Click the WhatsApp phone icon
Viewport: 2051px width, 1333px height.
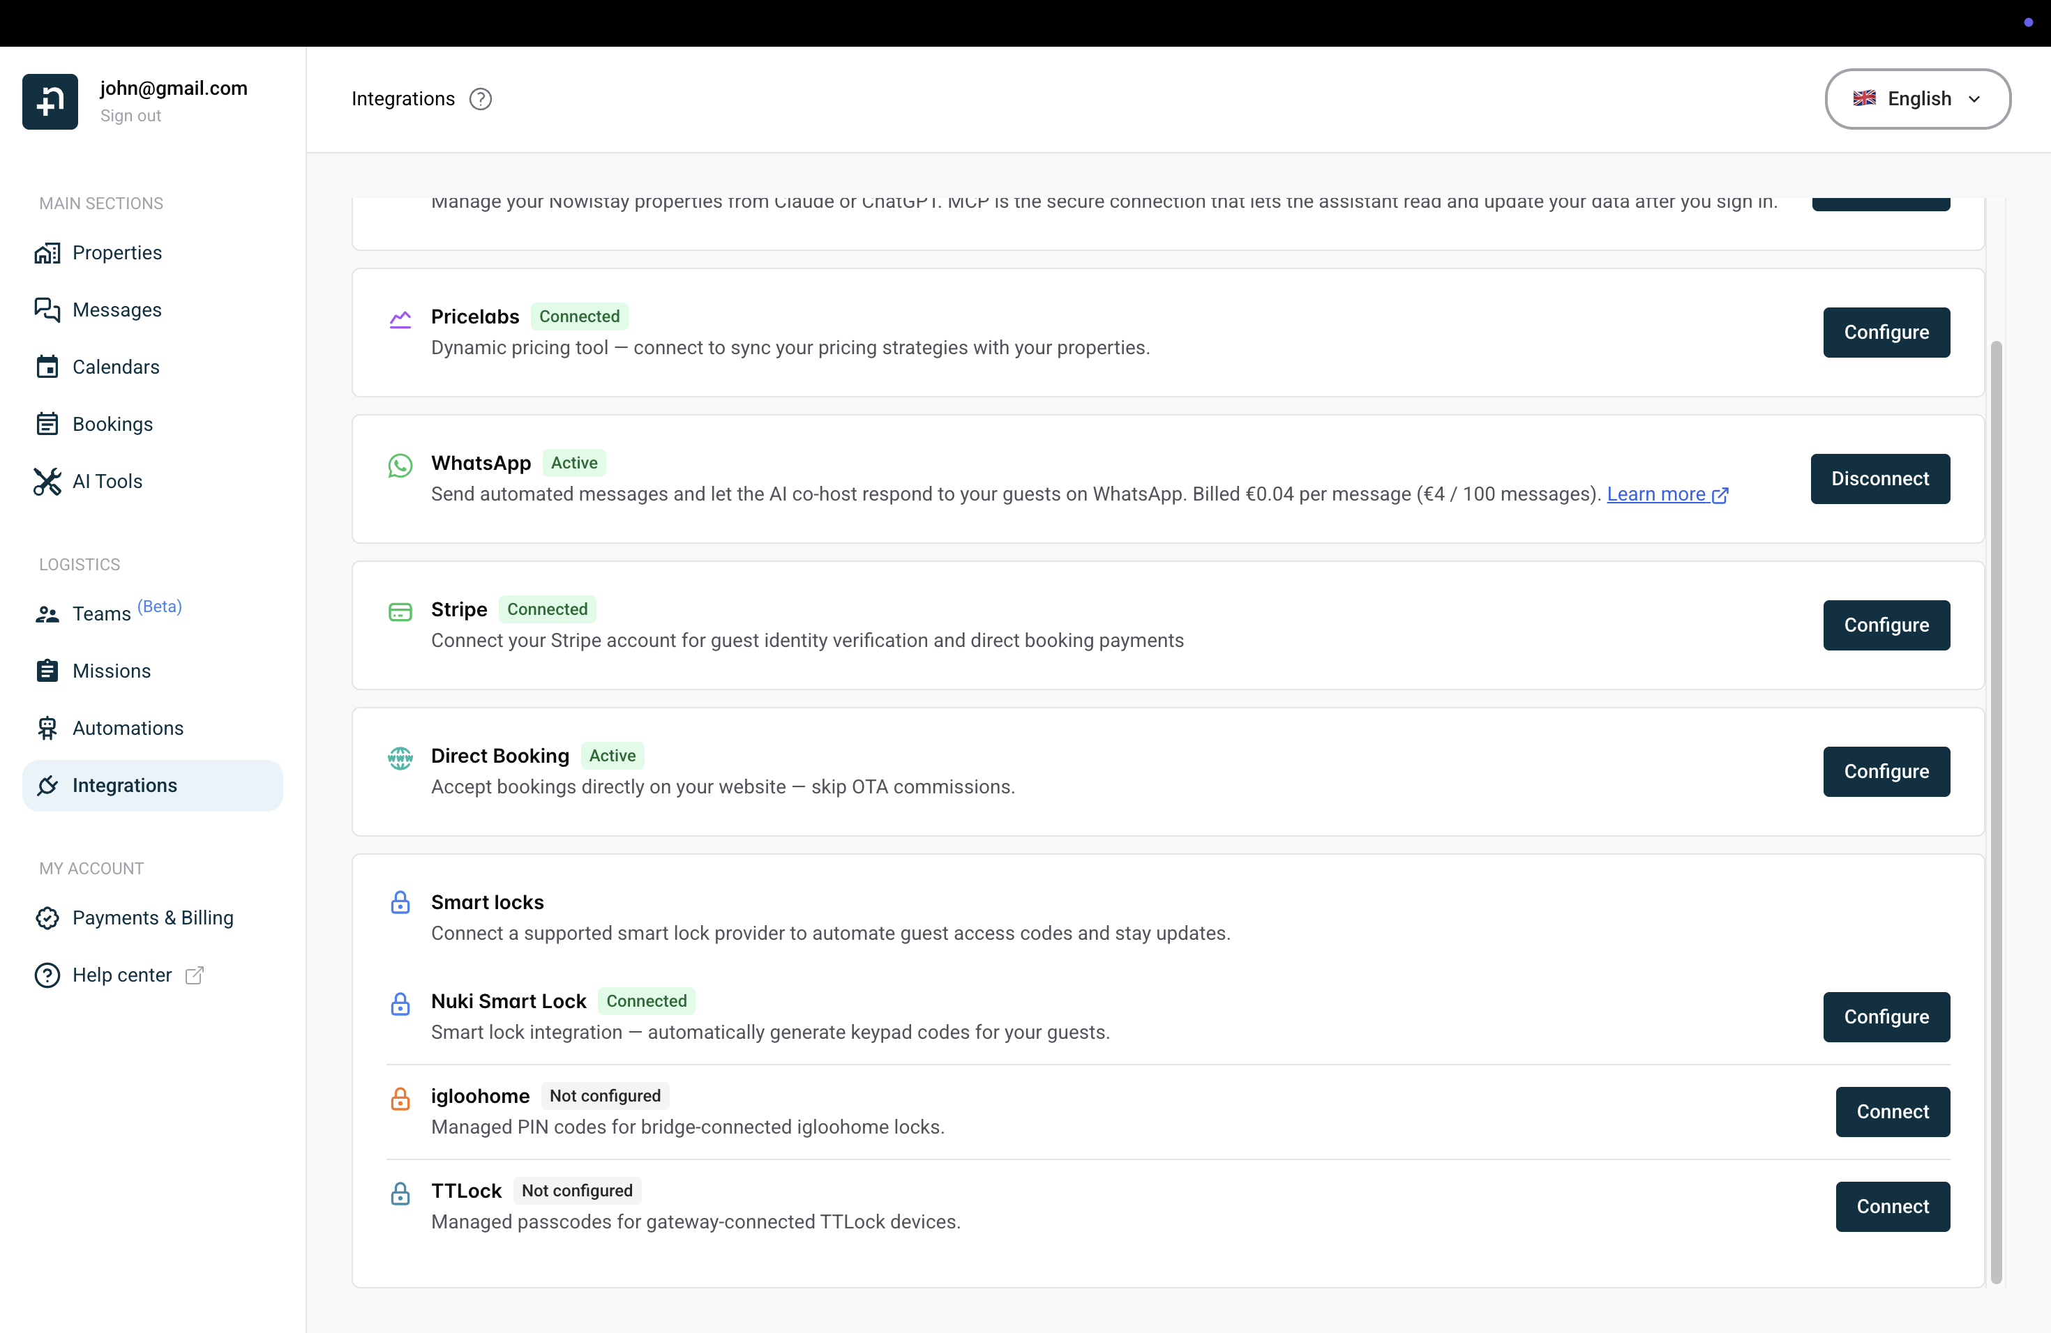[400, 465]
